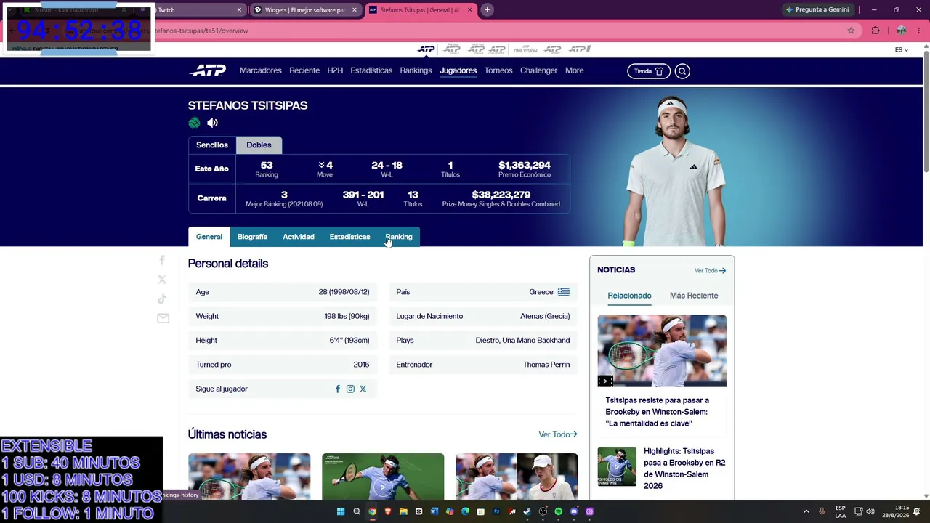
Task: Share the page via email envelope icon
Action: point(163,318)
